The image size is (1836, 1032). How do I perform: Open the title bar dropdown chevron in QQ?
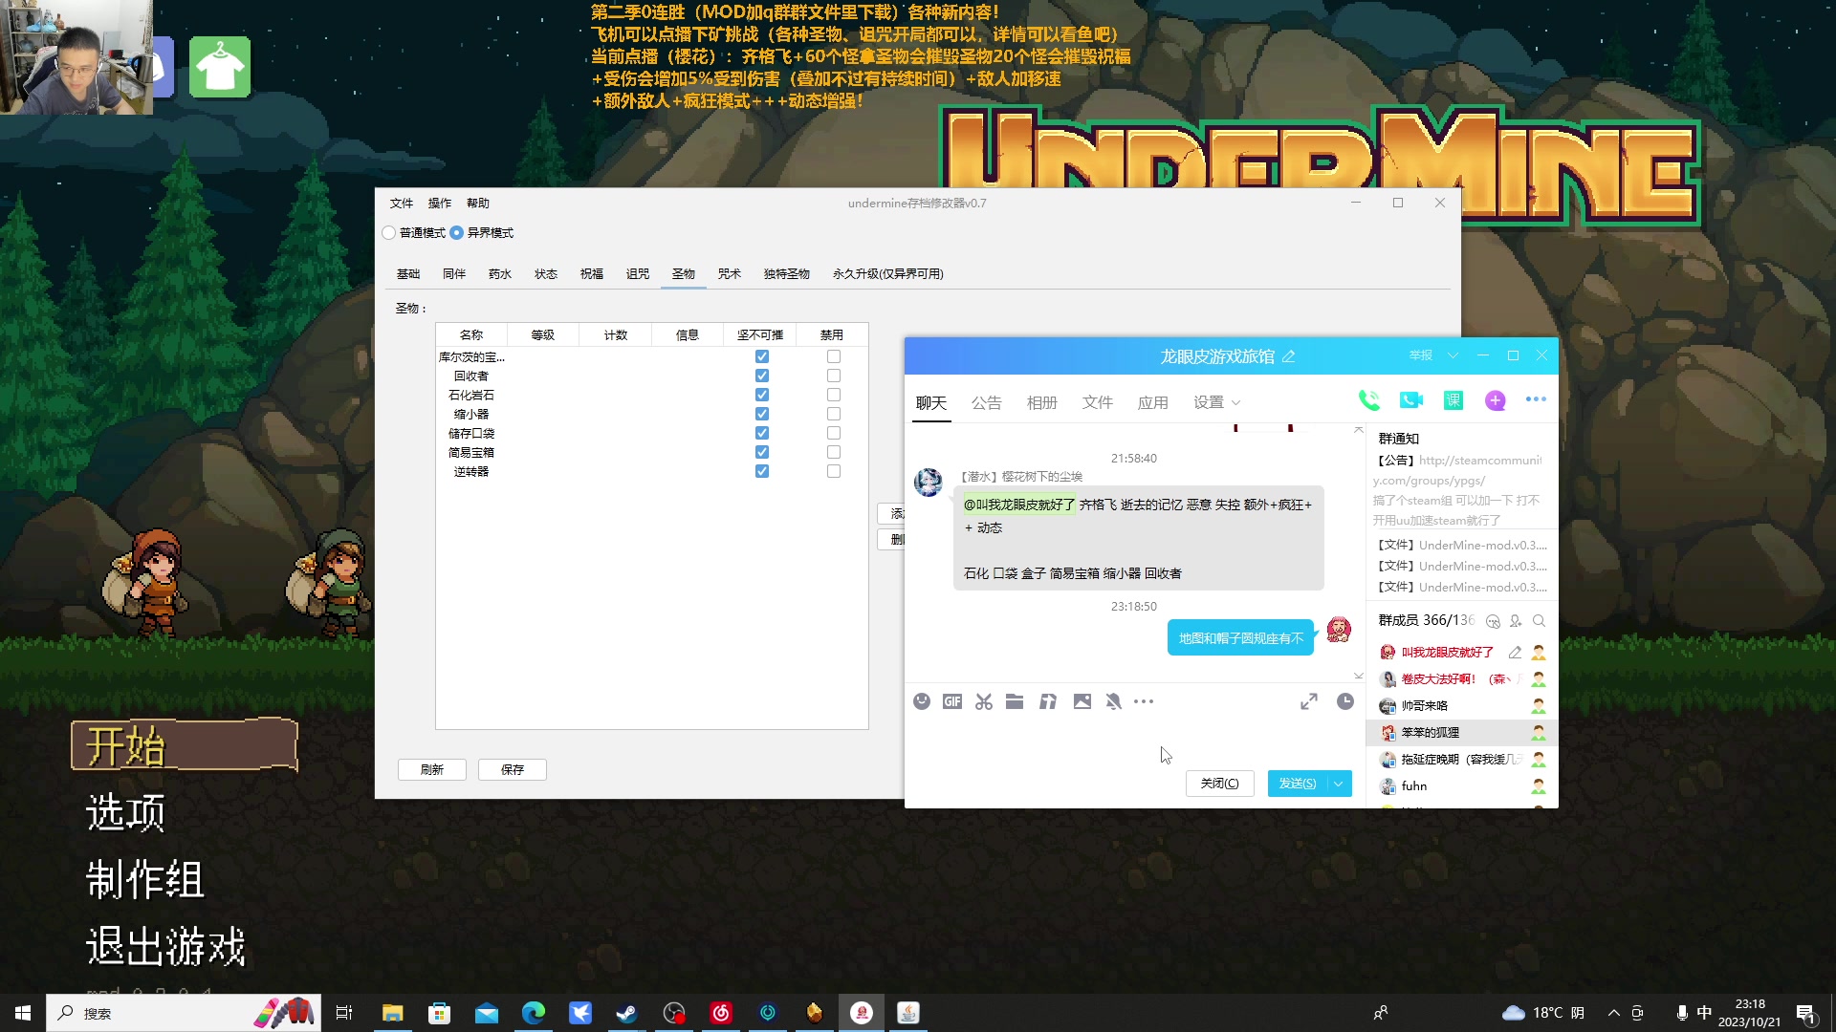[1453, 355]
